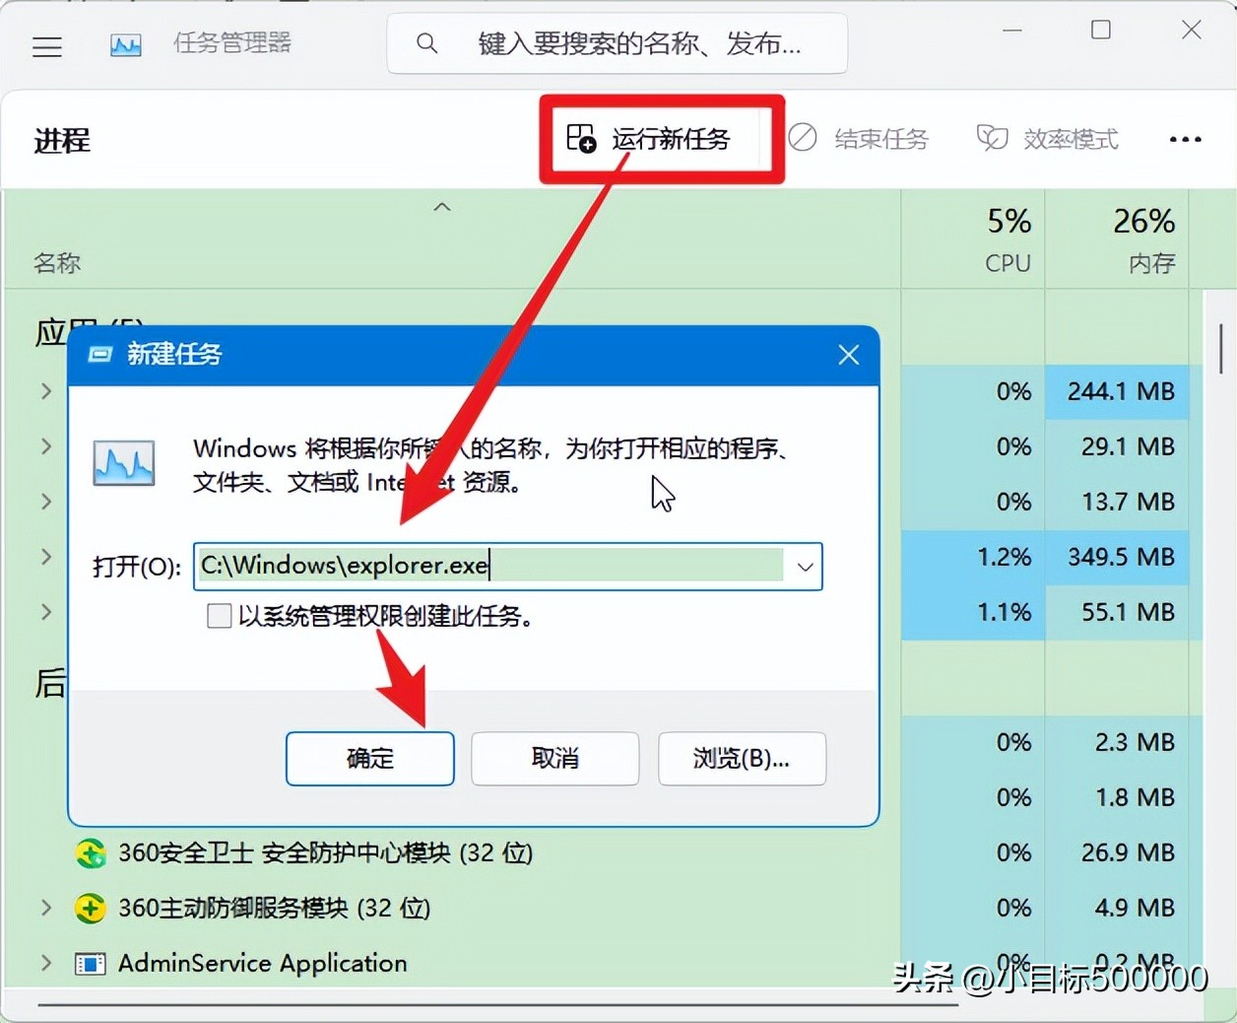Viewport: 1237px width, 1023px height.
Task: Click the 360安全卫士 process icon
Action: (90, 853)
